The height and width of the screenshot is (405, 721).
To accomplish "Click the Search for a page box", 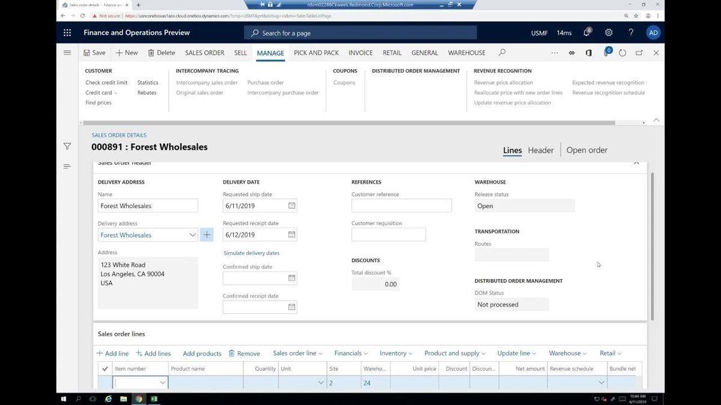I will [360, 33].
